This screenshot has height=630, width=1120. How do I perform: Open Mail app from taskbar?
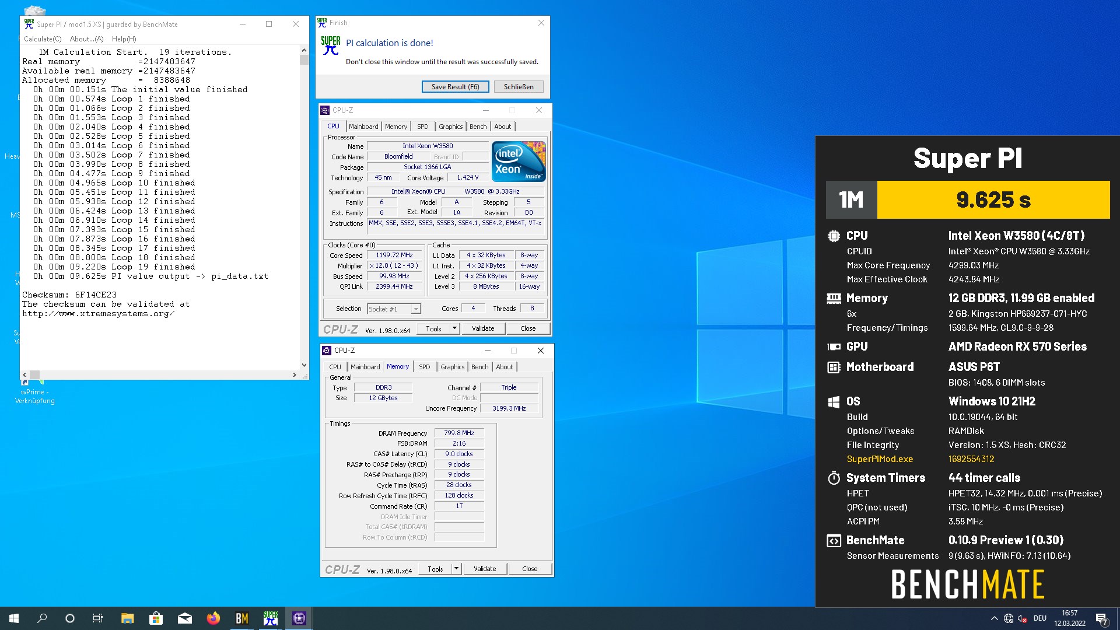click(x=184, y=618)
